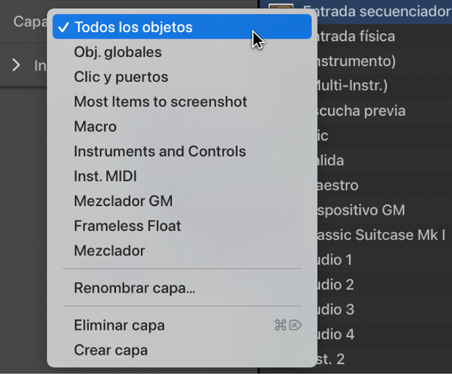Click Crear capa to add layer
Image resolution: width=452 pixels, height=374 pixels.
tap(110, 350)
